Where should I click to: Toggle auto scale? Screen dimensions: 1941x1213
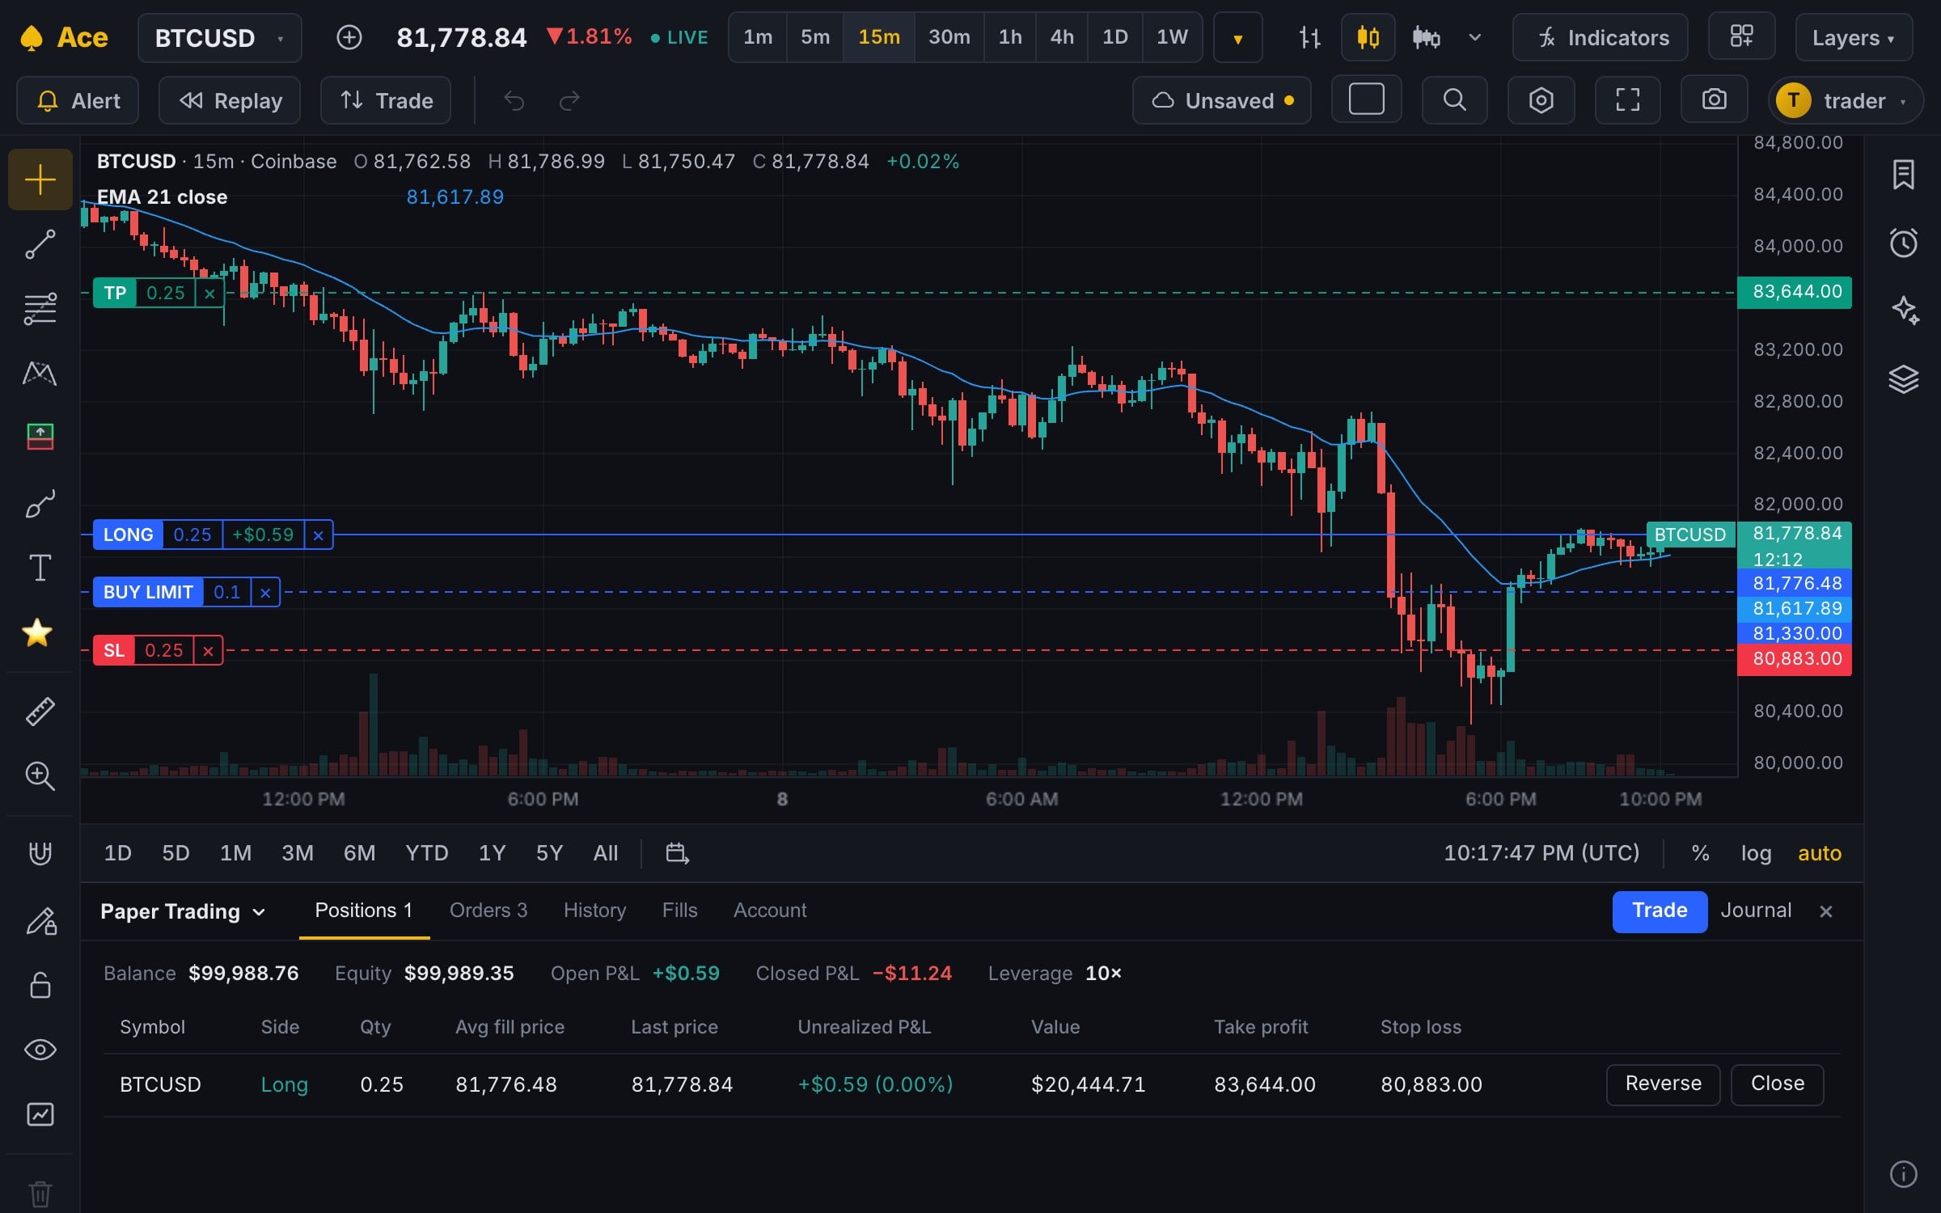(1819, 853)
